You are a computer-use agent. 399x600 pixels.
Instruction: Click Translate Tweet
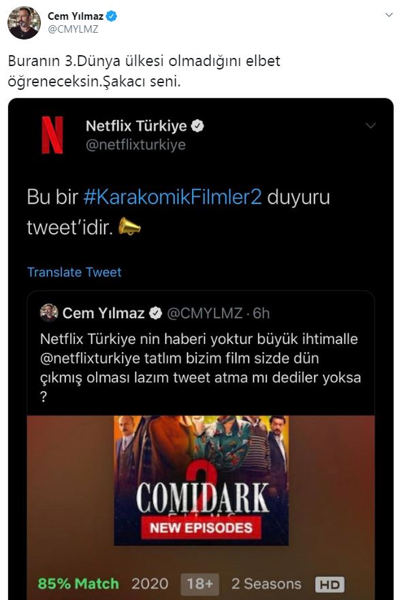click(x=74, y=272)
